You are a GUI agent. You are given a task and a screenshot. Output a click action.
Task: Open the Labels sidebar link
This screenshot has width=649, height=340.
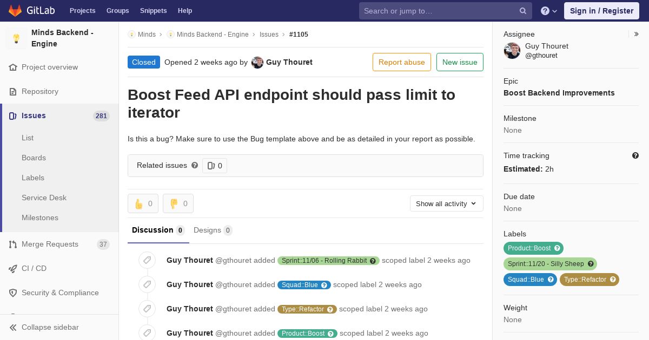pos(33,178)
